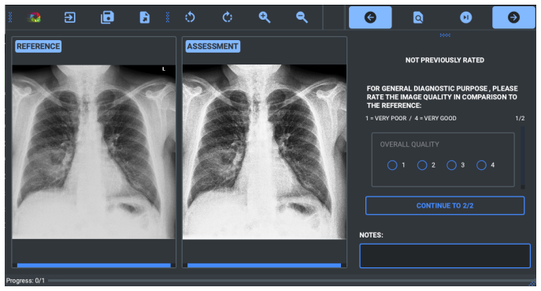The height and width of the screenshot is (291, 541).
Task: Click into the Notes text field
Action: (x=445, y=256)
